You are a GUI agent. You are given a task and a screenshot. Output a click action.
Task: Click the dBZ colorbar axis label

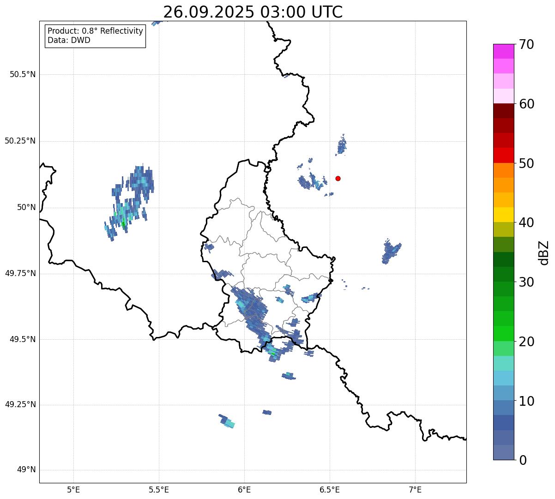pyautogui.click(x=544, y=252)
